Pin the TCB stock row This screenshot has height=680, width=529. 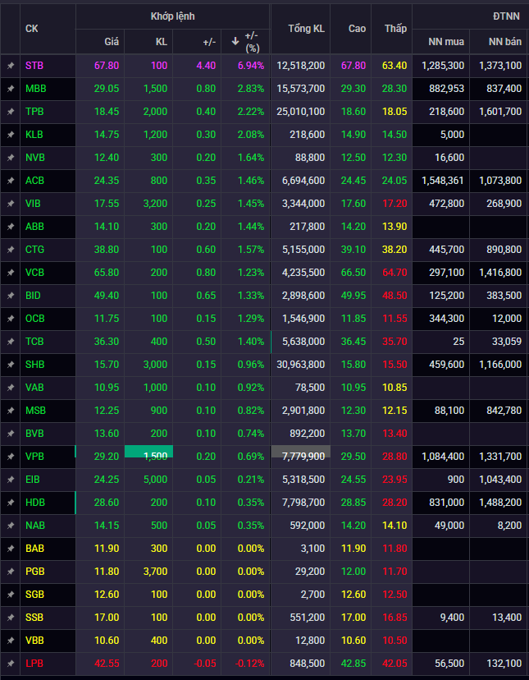pyautogui.click(x=11, y=341)
